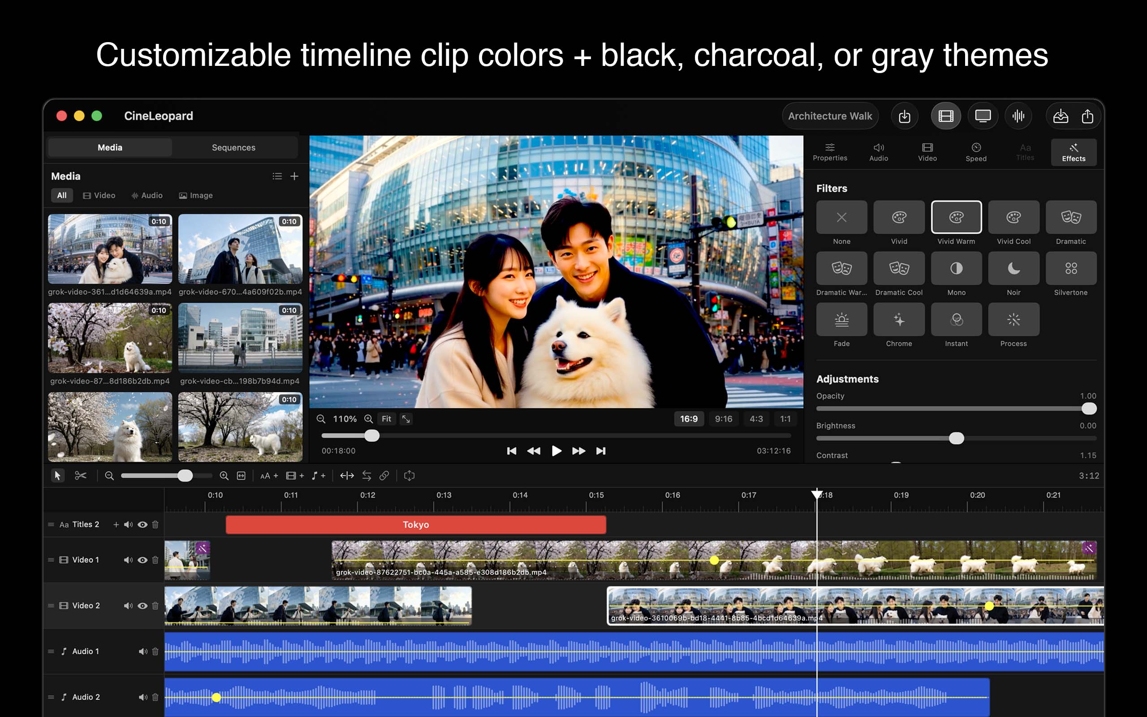Select the Scissors blade tool
The width and height of the screenshot is (1147, 717).
81,475
